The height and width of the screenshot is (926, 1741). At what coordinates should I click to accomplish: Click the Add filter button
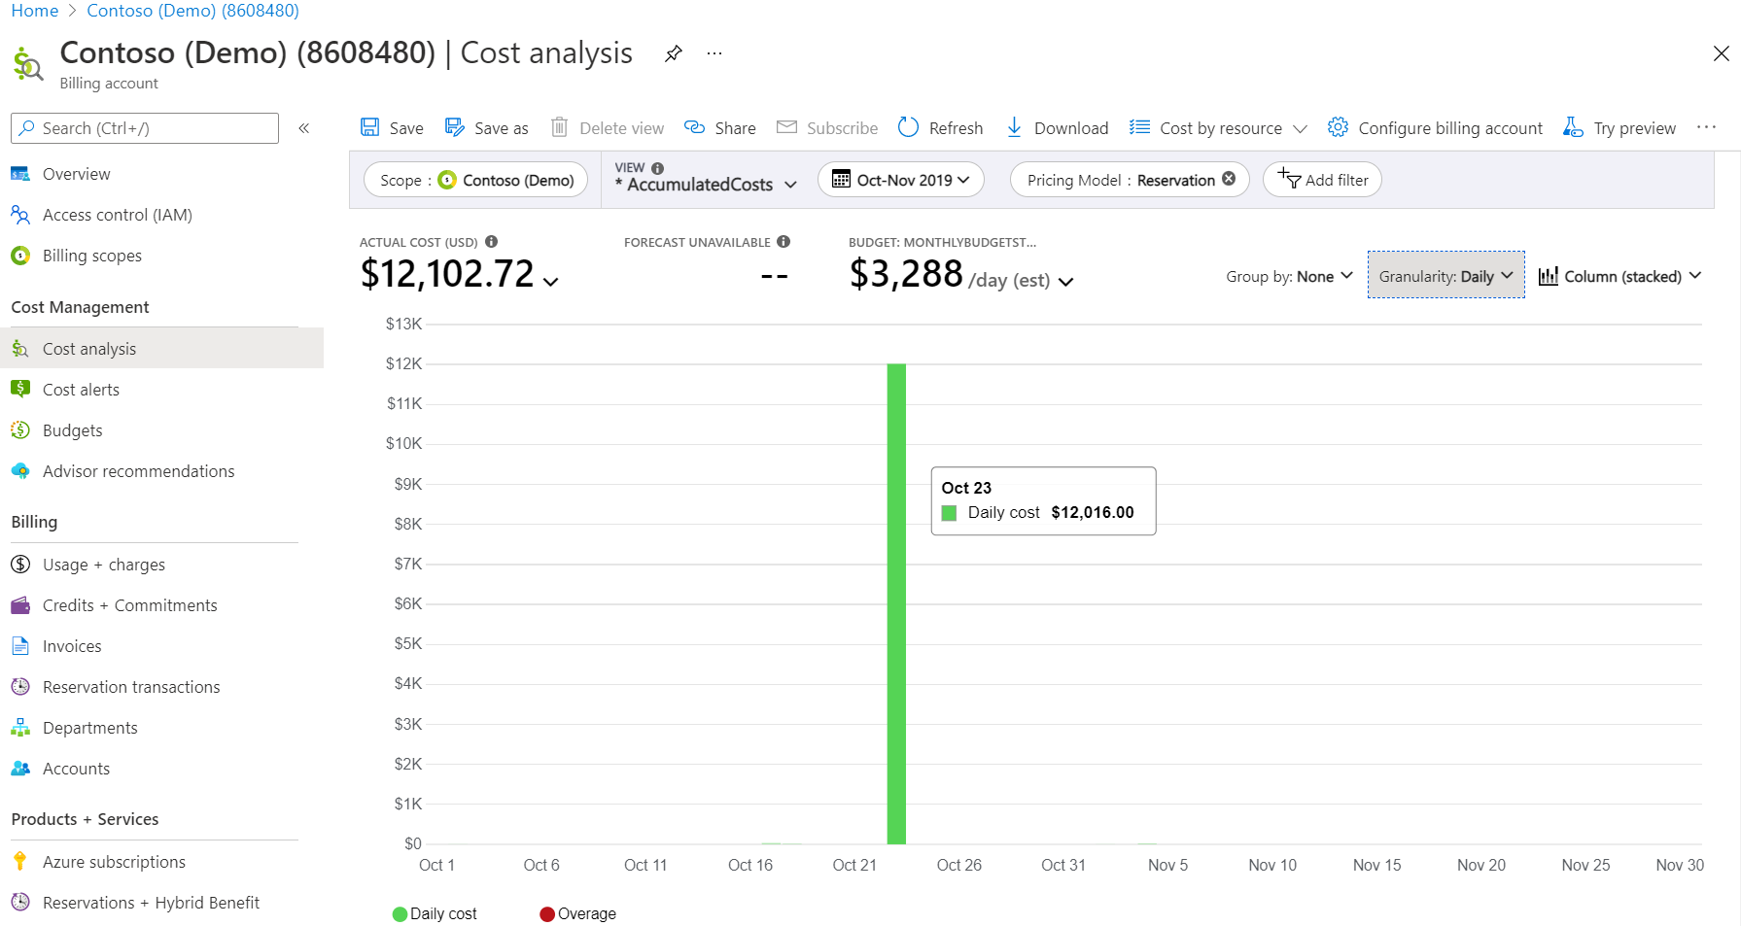[x=1322, y=180]
